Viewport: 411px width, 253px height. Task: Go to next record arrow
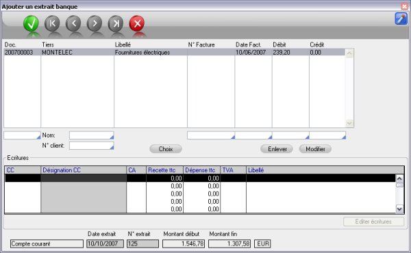(x=95, y=23)
